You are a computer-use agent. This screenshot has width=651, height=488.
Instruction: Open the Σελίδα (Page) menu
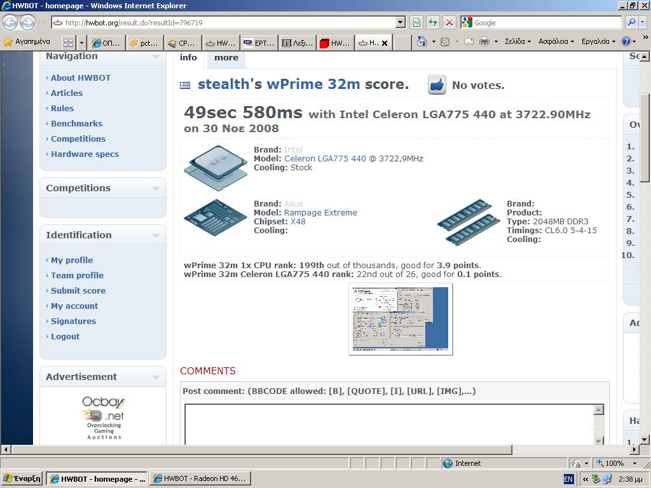point(517,41)
